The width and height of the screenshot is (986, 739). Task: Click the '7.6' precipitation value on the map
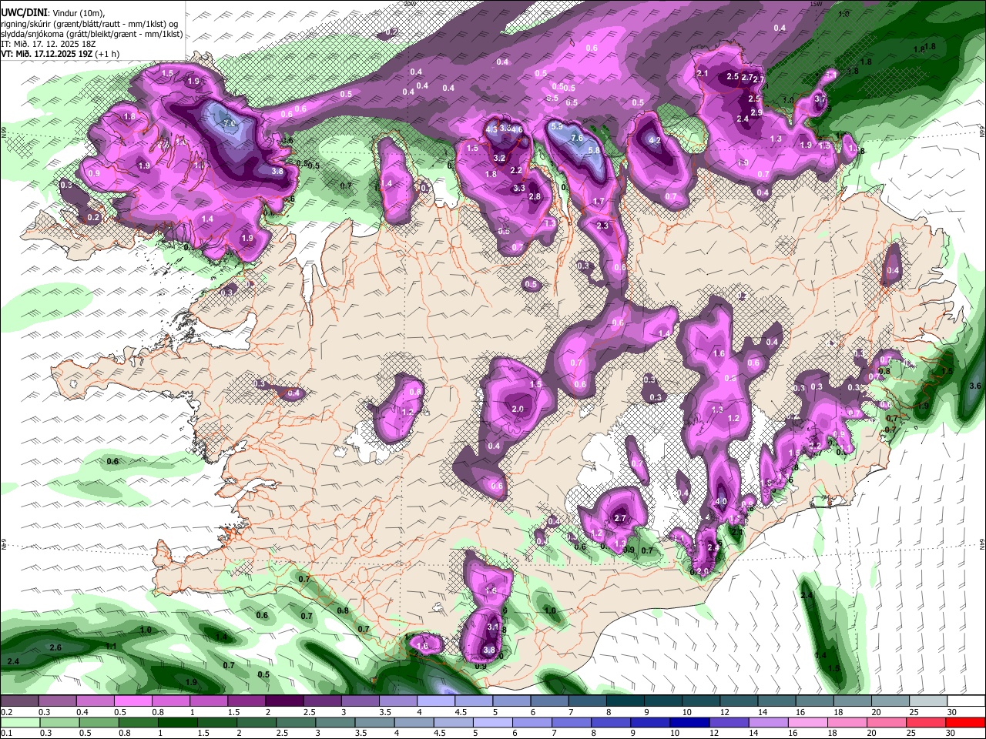(x=576, y=139)
